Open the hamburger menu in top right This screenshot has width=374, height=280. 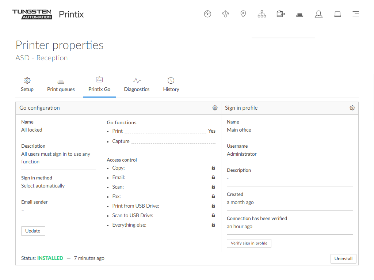[355, 14]
